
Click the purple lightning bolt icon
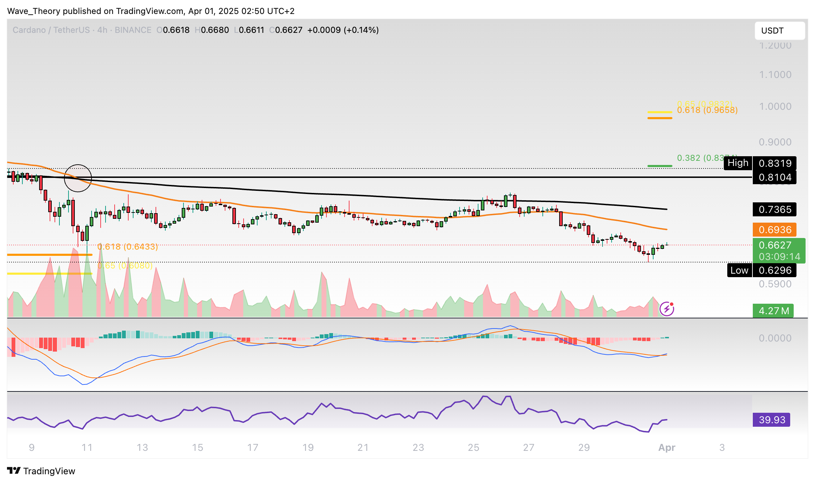[x=666, y=309]
